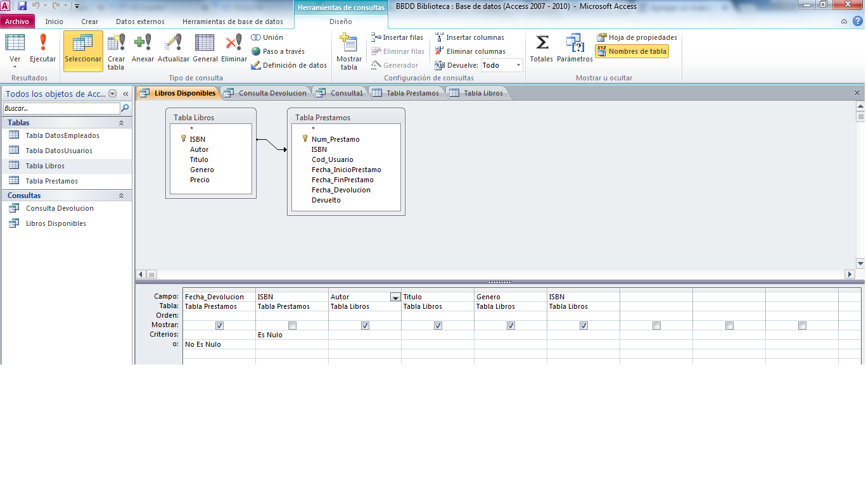
Task: Switch to the Tabla Libros document tab
Action: pyautogui.click(x=478, y=93)
